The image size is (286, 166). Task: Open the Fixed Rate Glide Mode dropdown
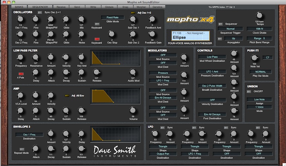coord(113,17)
